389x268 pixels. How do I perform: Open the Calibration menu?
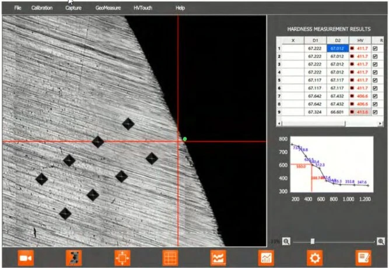[41, 8]
